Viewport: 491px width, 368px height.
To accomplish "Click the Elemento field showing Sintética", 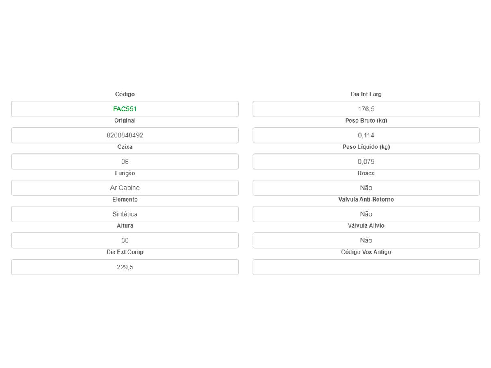I will pyautogui.click(x=125, y=214).
